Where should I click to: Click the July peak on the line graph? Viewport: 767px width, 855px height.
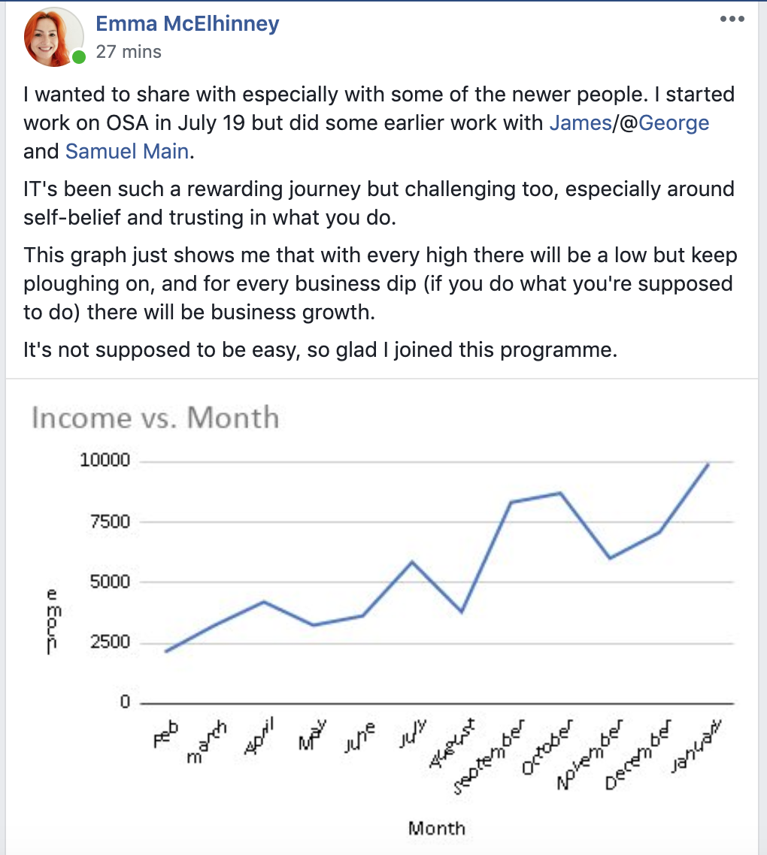(411, 562)
